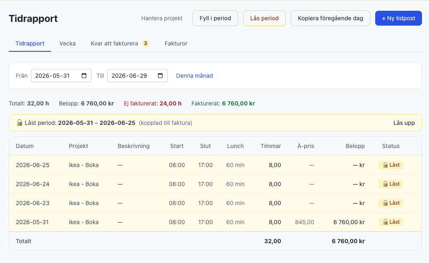Open the Fakturor tab
429x263 pixels.
pos(176,43)
